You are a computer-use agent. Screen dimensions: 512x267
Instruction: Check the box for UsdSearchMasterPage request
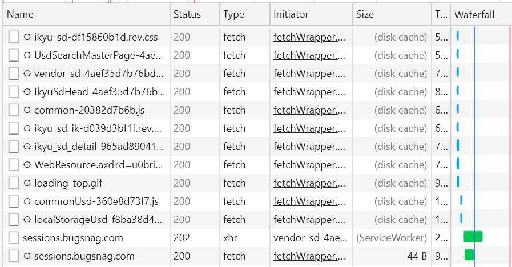coord(14,55)
